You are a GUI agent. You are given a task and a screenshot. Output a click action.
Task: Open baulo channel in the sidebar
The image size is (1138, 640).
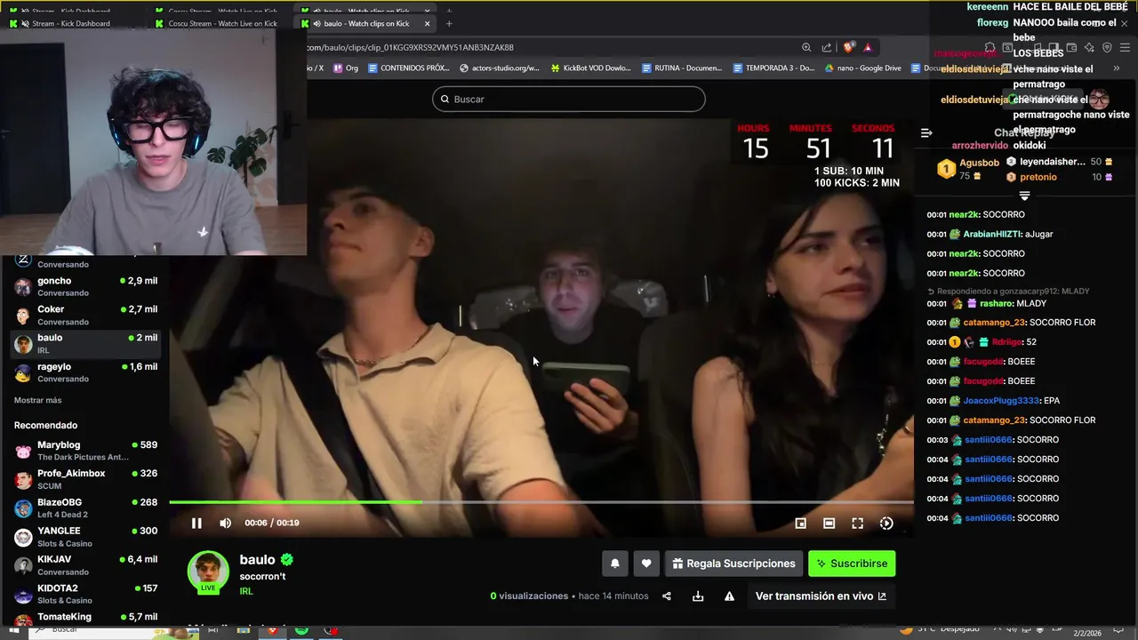point(85,343)
